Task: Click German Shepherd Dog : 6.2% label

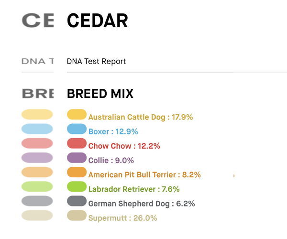Action: pyautogui.click(x=142, y=204)
